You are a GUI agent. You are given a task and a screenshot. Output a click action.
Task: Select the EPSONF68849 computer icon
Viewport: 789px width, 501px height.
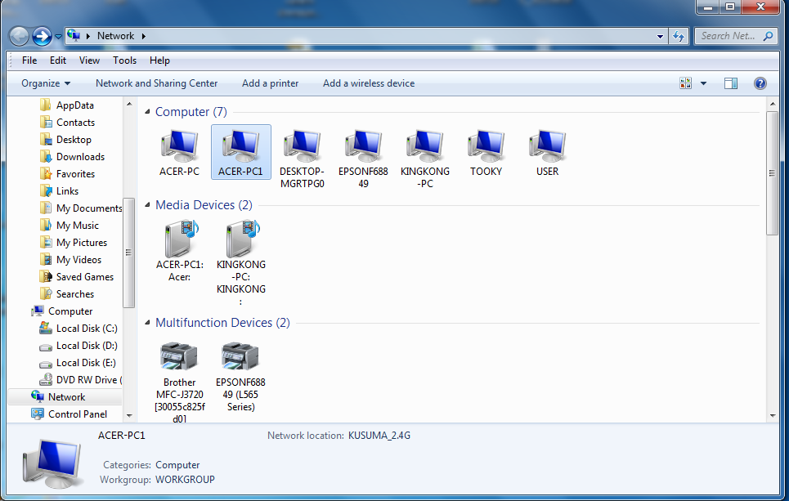pyautogui.click(x=363, y=159)
